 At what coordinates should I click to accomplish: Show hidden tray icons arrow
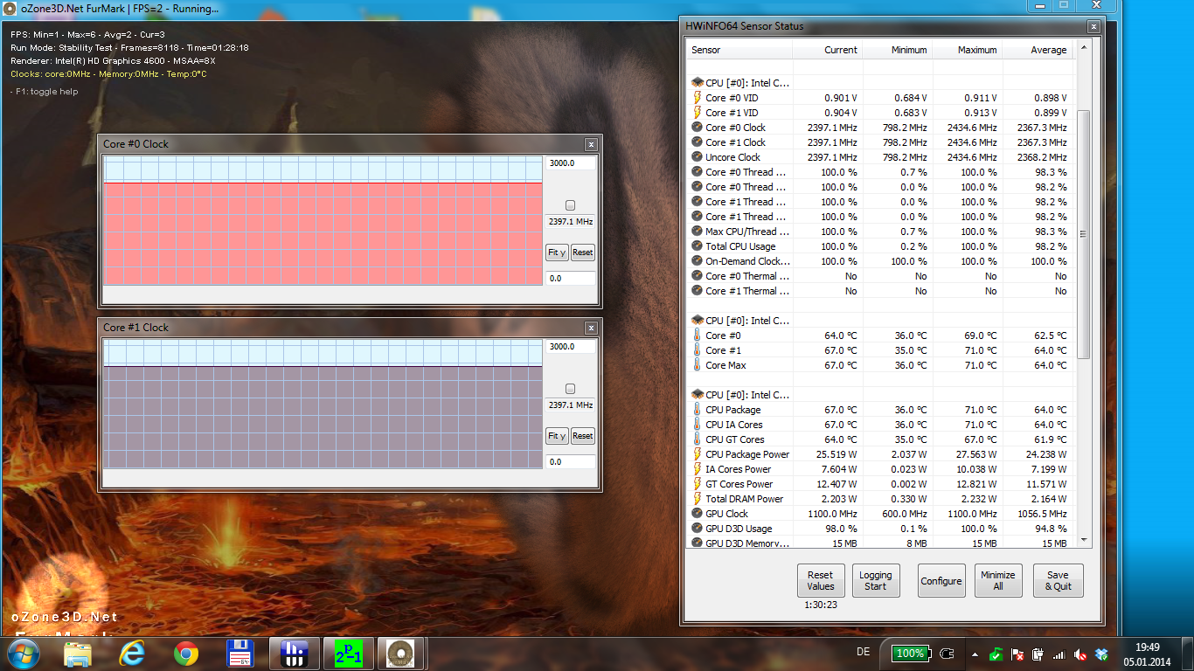(975, 654)
